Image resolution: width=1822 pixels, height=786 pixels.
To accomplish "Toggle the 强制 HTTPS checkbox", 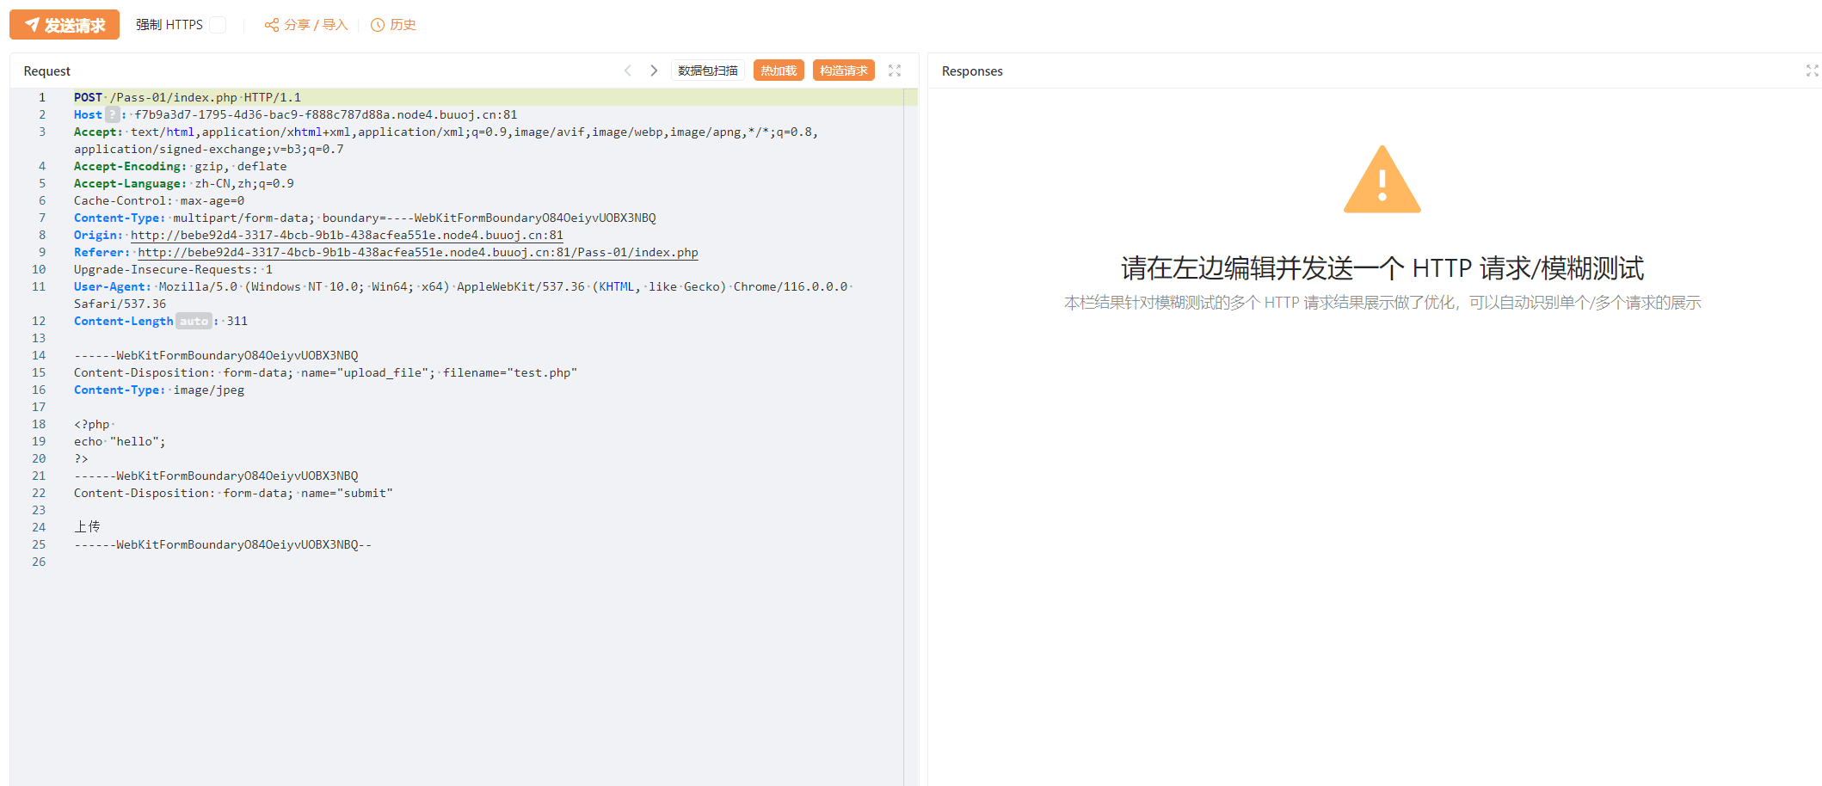I will click(x=218, y=25).
